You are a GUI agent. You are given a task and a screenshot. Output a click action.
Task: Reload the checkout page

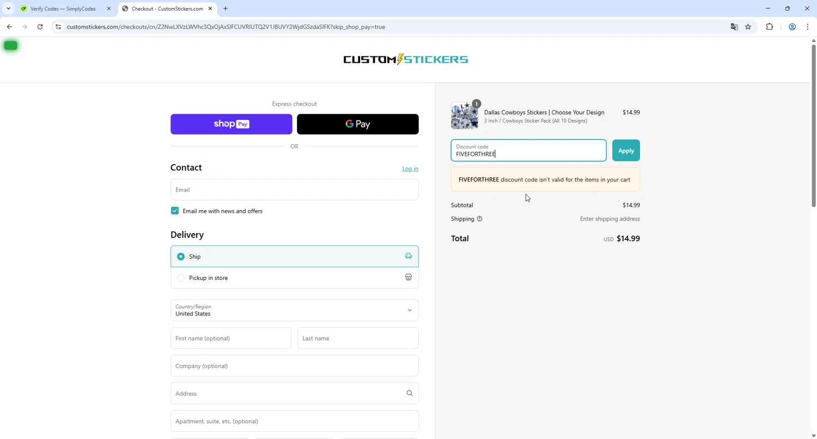tap(40, 27)
